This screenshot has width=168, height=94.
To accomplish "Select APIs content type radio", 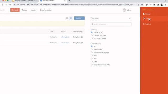I will pos(92,62).
